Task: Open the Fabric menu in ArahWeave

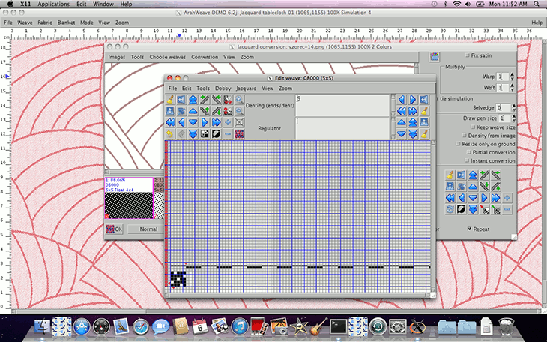Action: [45, 22]
